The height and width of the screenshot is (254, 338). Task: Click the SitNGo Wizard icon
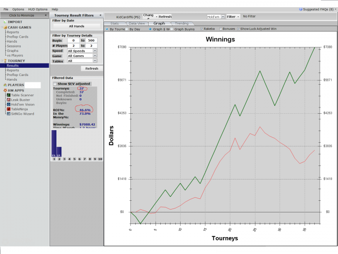(x=9, y=114)
